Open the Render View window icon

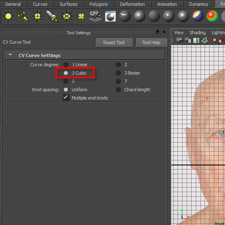(x=110, y=16)
